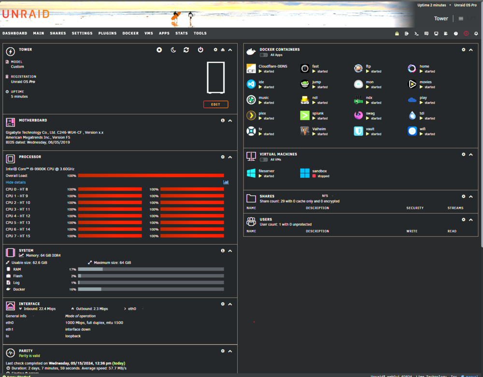Open the ndl sab container icon
The image size is (483, 377).
[305, 100]
